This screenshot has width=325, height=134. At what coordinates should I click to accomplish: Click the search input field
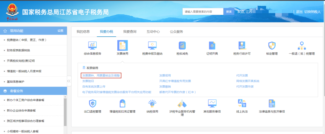tap(203, 12)
